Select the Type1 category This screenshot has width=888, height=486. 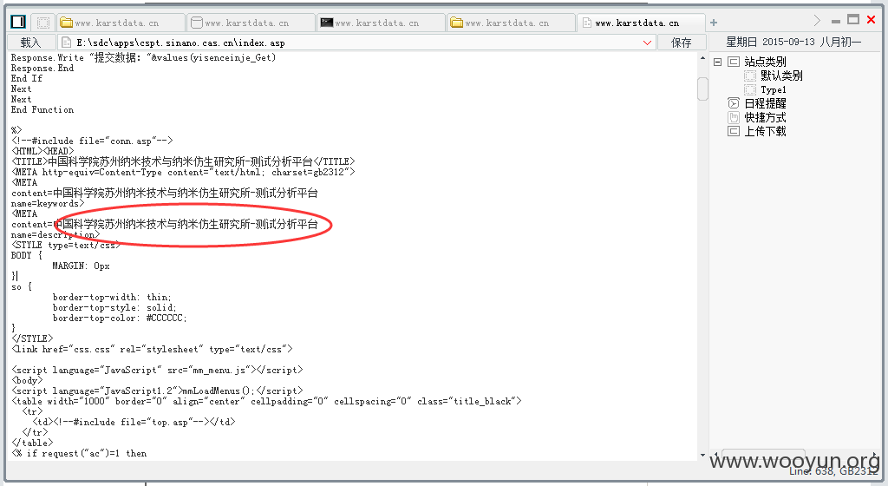[773, 89]
